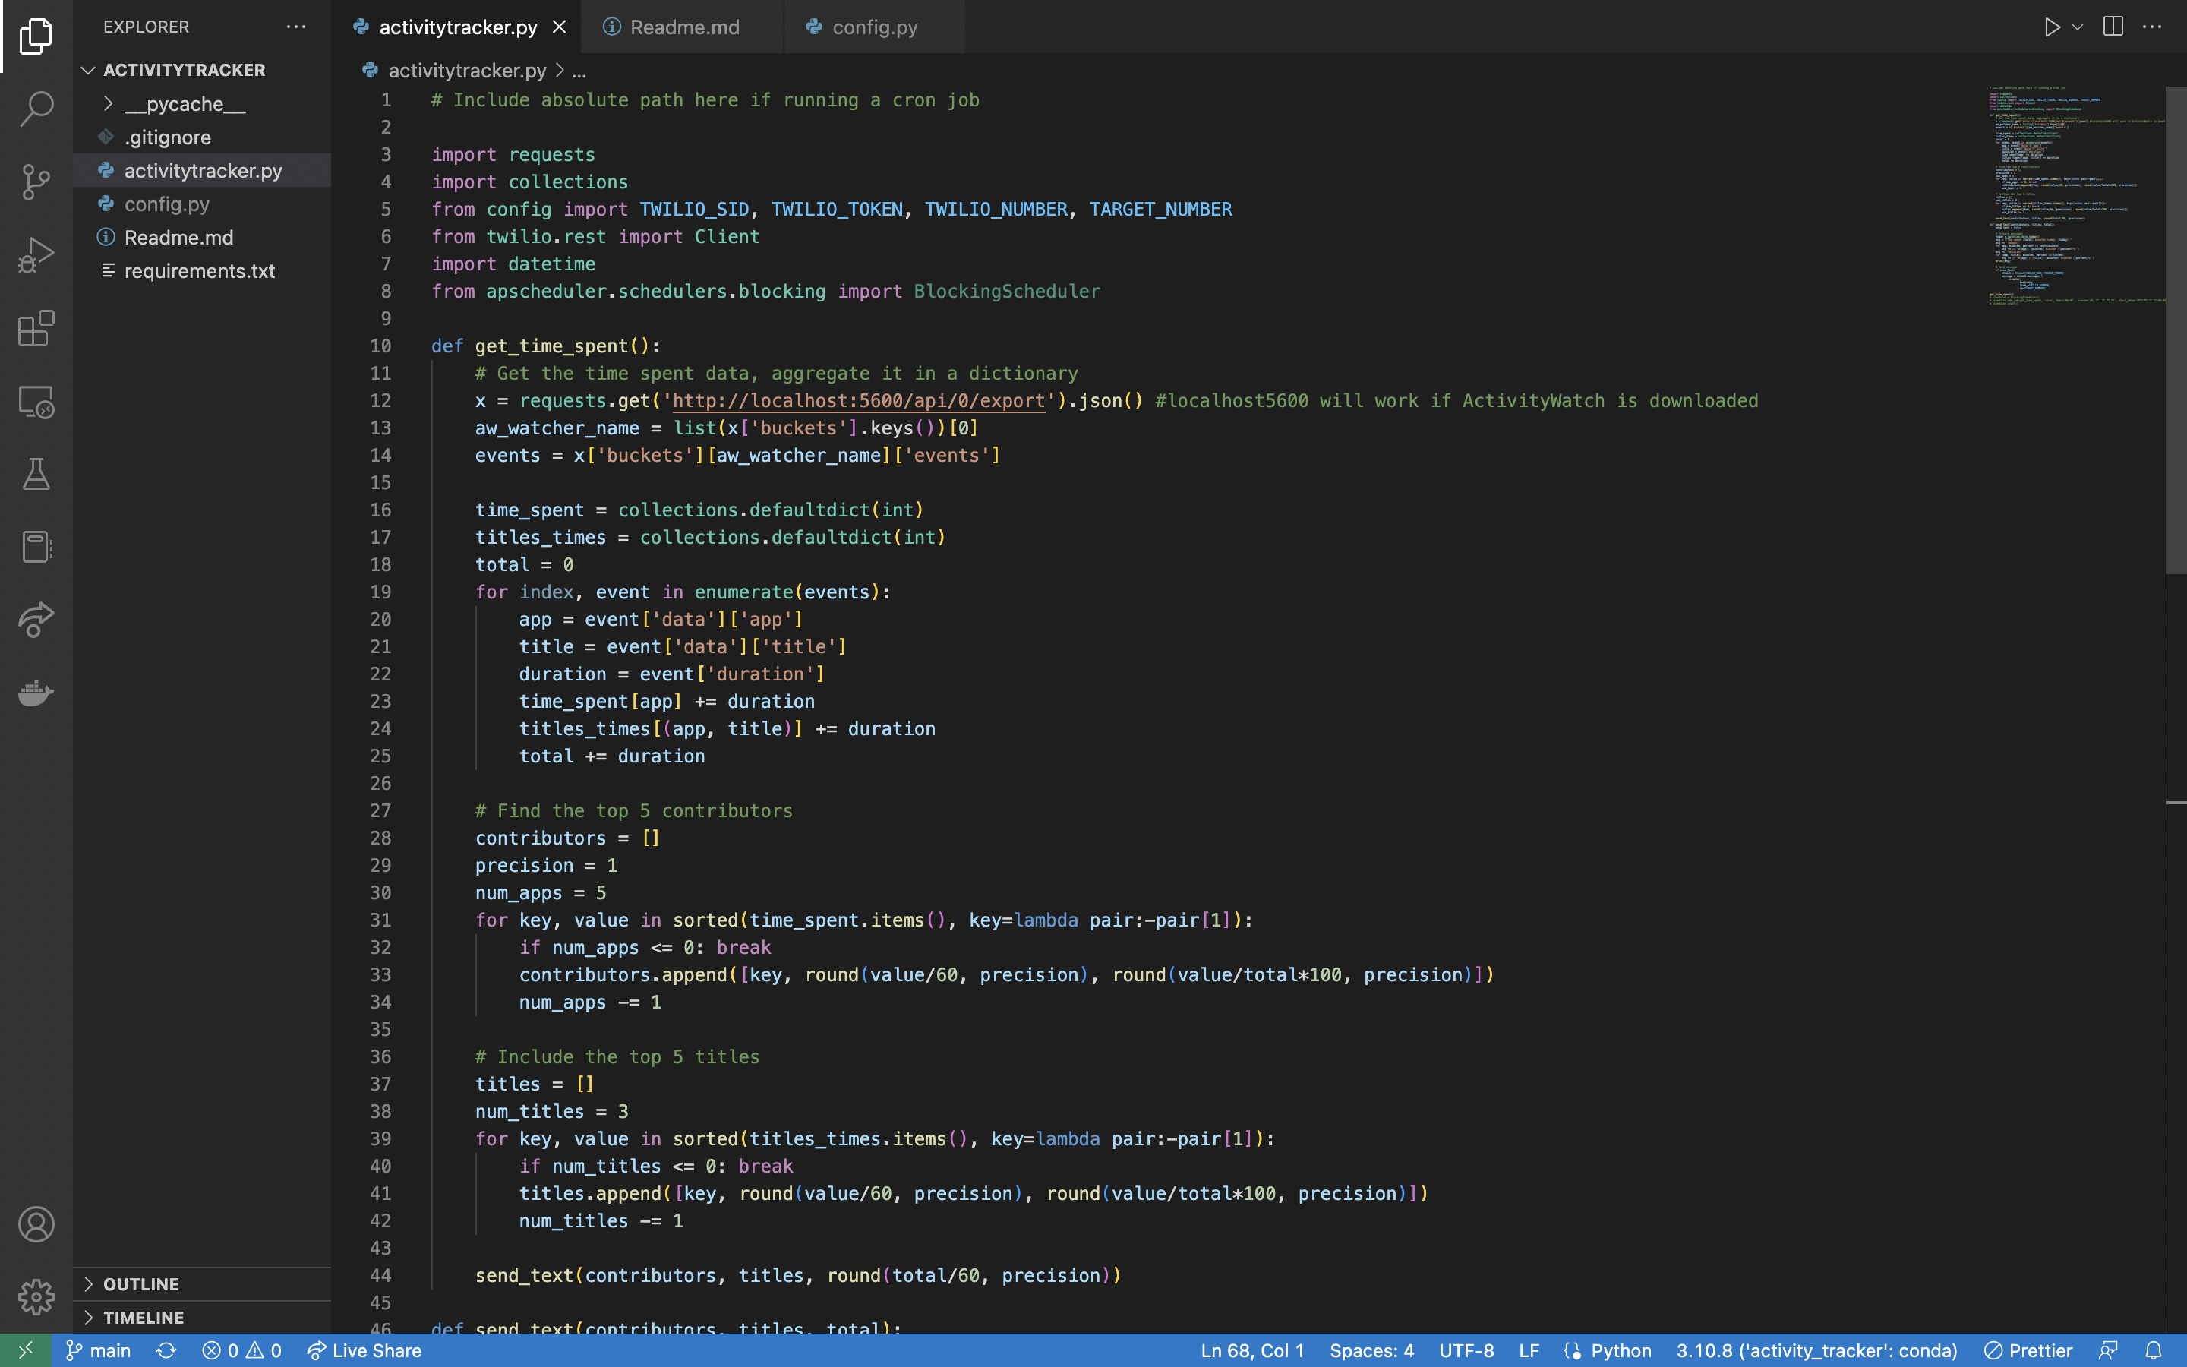Open the notifications bell in status bar

[2154, 1350]
